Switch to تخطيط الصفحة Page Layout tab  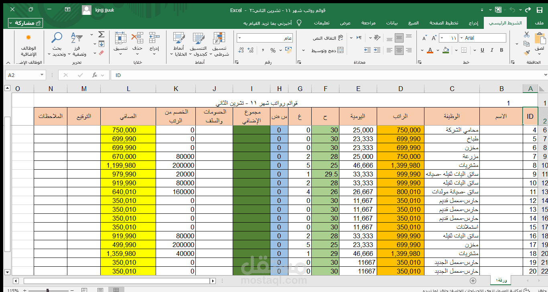coord(444,23)
